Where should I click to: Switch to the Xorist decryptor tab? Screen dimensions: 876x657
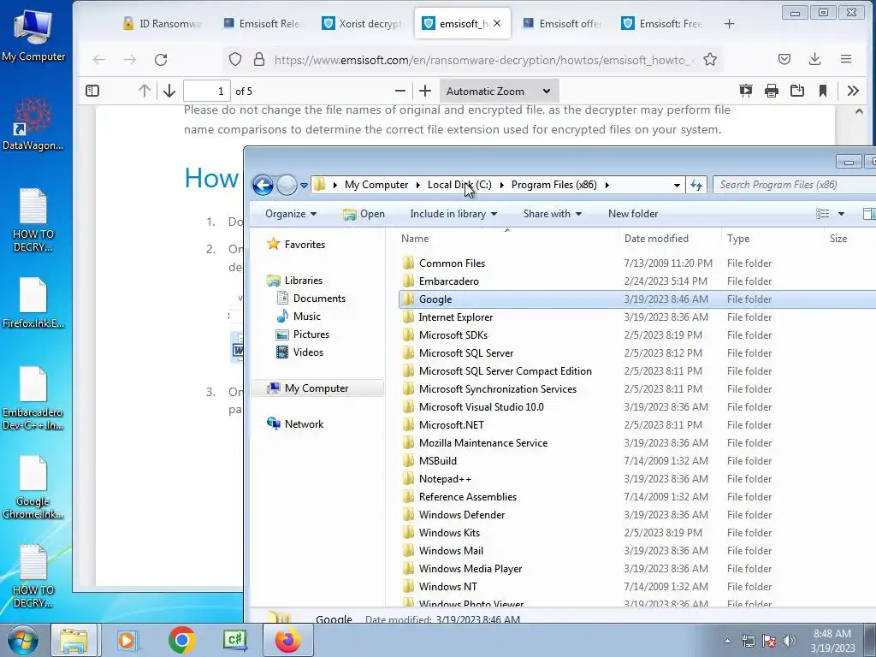pos(362,23)
